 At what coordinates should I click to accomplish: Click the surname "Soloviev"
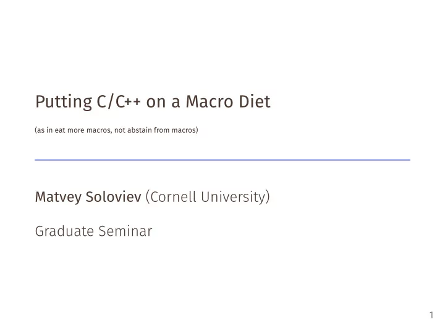point(114,197)
